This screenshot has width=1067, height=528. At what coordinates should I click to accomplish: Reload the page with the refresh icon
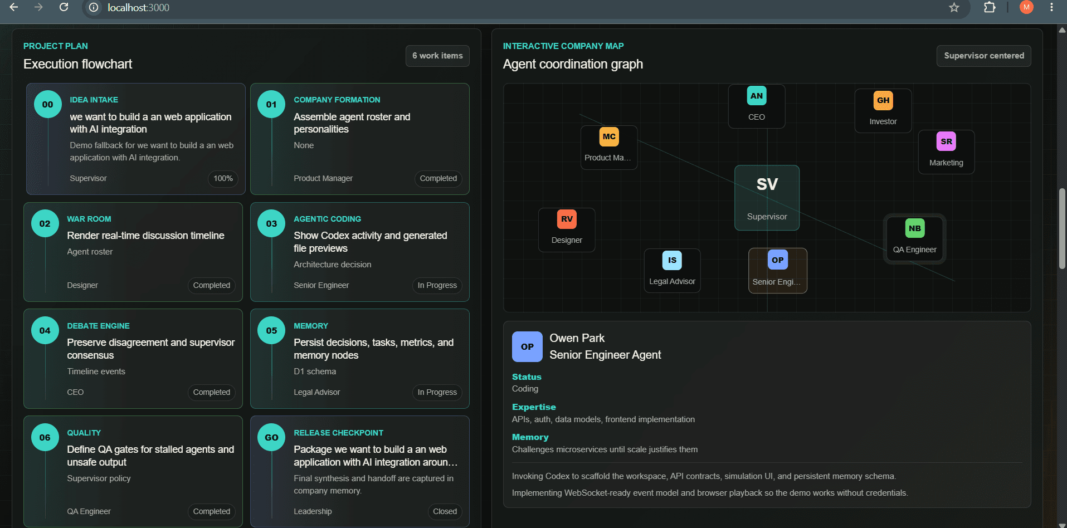click(x=64, y=7)
